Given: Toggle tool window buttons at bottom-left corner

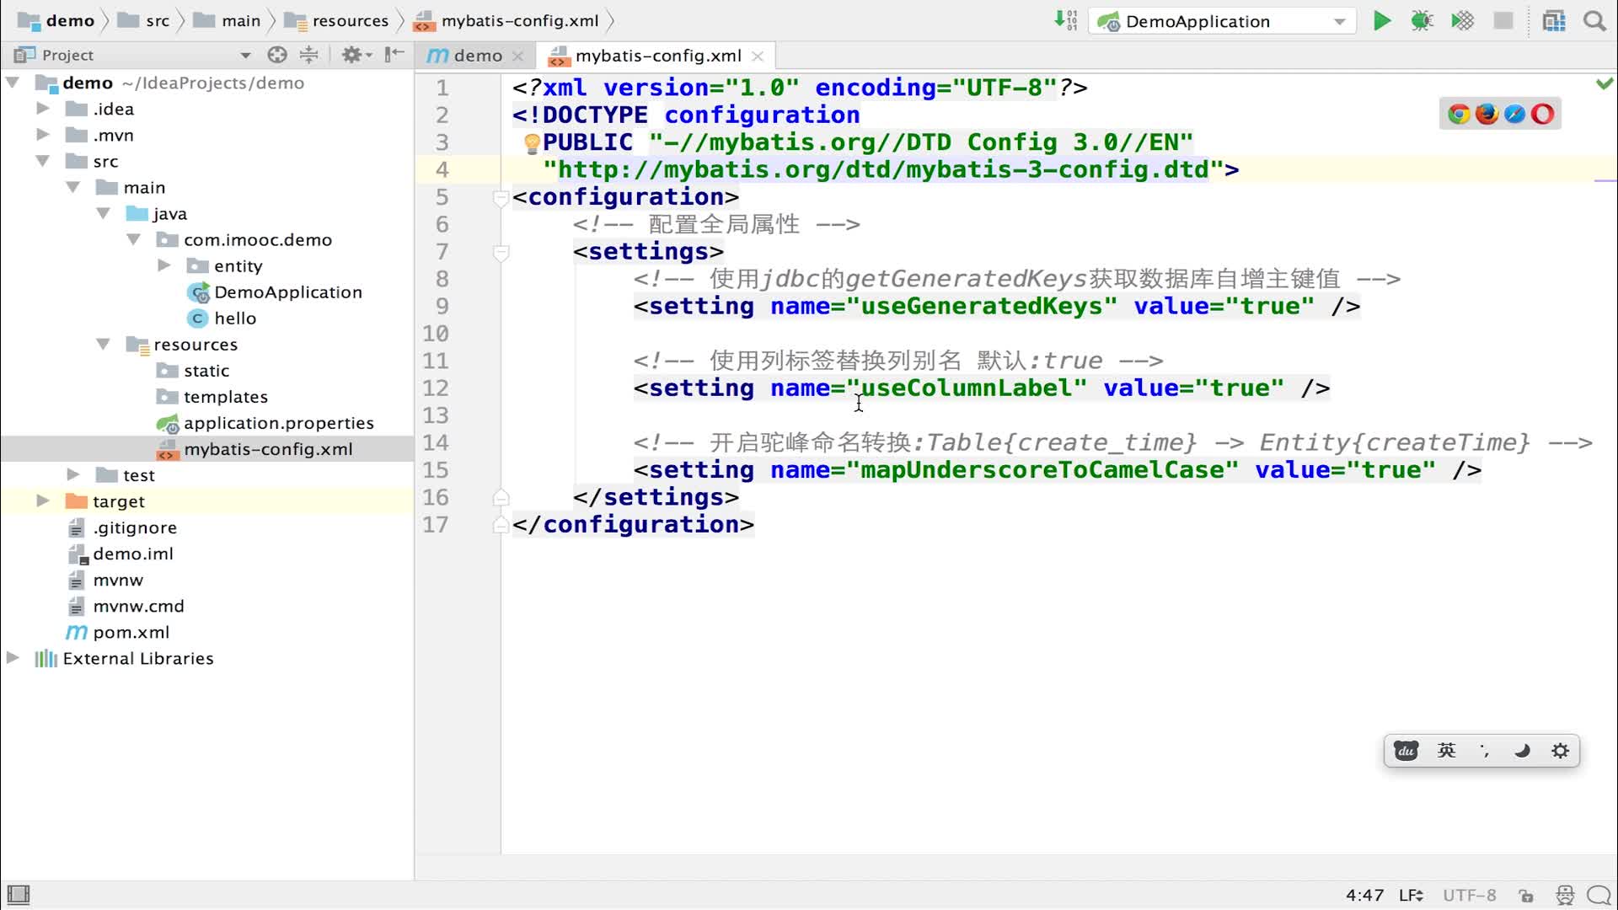Looking at the screenshot, I should click(19, 895).
